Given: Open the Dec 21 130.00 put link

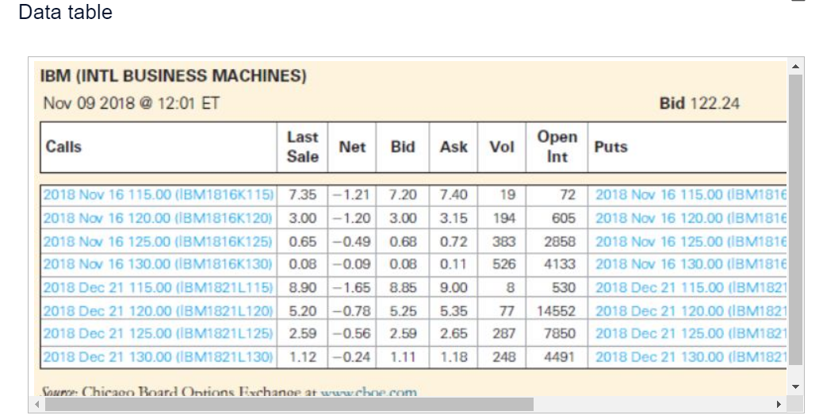Looking at the screenshot, I should [691, 357].
